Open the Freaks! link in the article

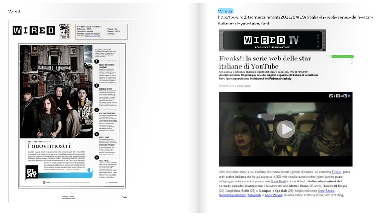pyautogui.click(x=336, y=172)
